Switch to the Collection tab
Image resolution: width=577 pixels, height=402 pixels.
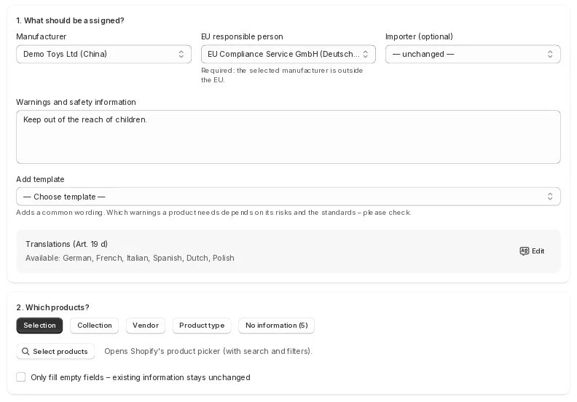[x=95, y=326]
